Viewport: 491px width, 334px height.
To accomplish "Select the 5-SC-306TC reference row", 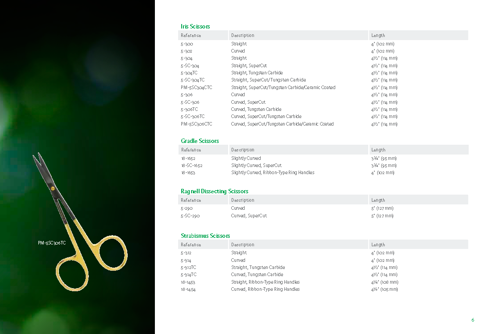I will click(192, 117).
